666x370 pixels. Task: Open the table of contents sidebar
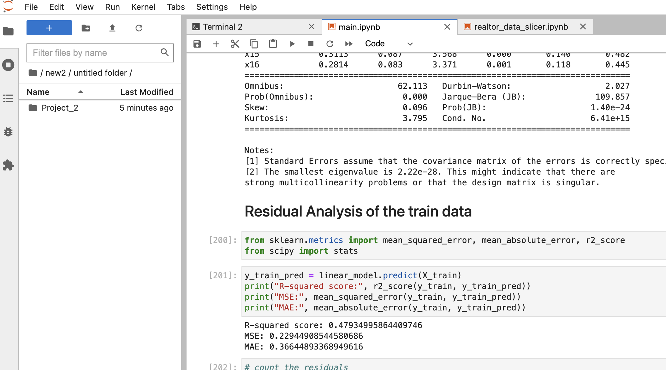[x=9, y=99]
